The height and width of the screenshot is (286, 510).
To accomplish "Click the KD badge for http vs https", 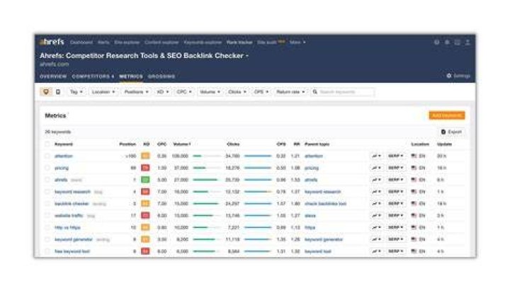I will 145,227.
